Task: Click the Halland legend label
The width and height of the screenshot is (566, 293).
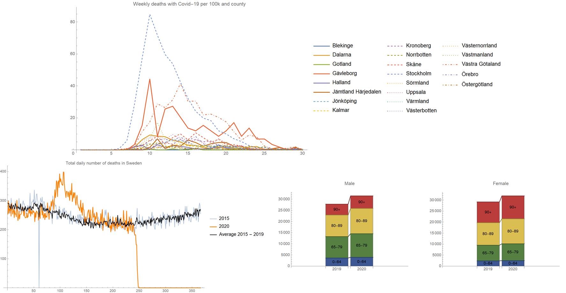Action: (341, 82)
